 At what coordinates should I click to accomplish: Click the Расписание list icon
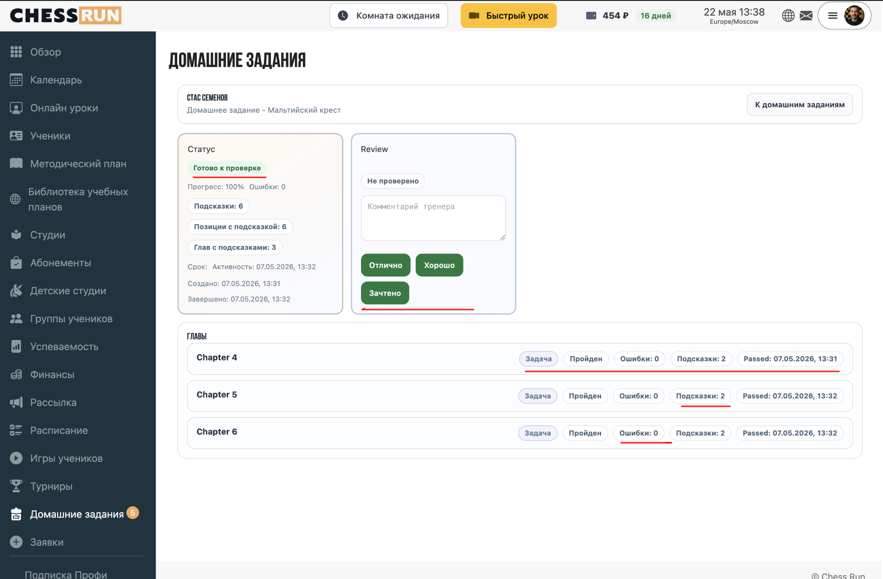tap(16, 430)
